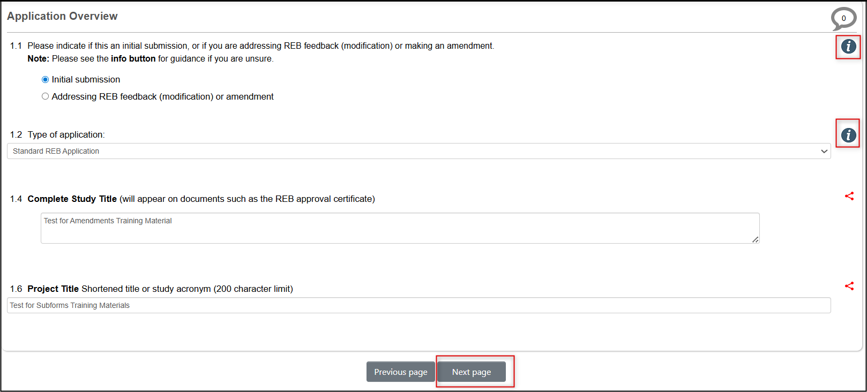The image size is (867, 392).
Task: Click the 'Initial submission' label text
Action: point(86,80)
